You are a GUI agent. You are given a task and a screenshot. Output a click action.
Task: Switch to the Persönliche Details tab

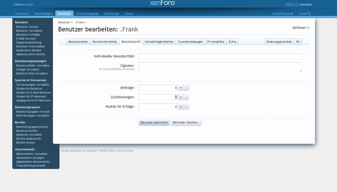point(105,41)
